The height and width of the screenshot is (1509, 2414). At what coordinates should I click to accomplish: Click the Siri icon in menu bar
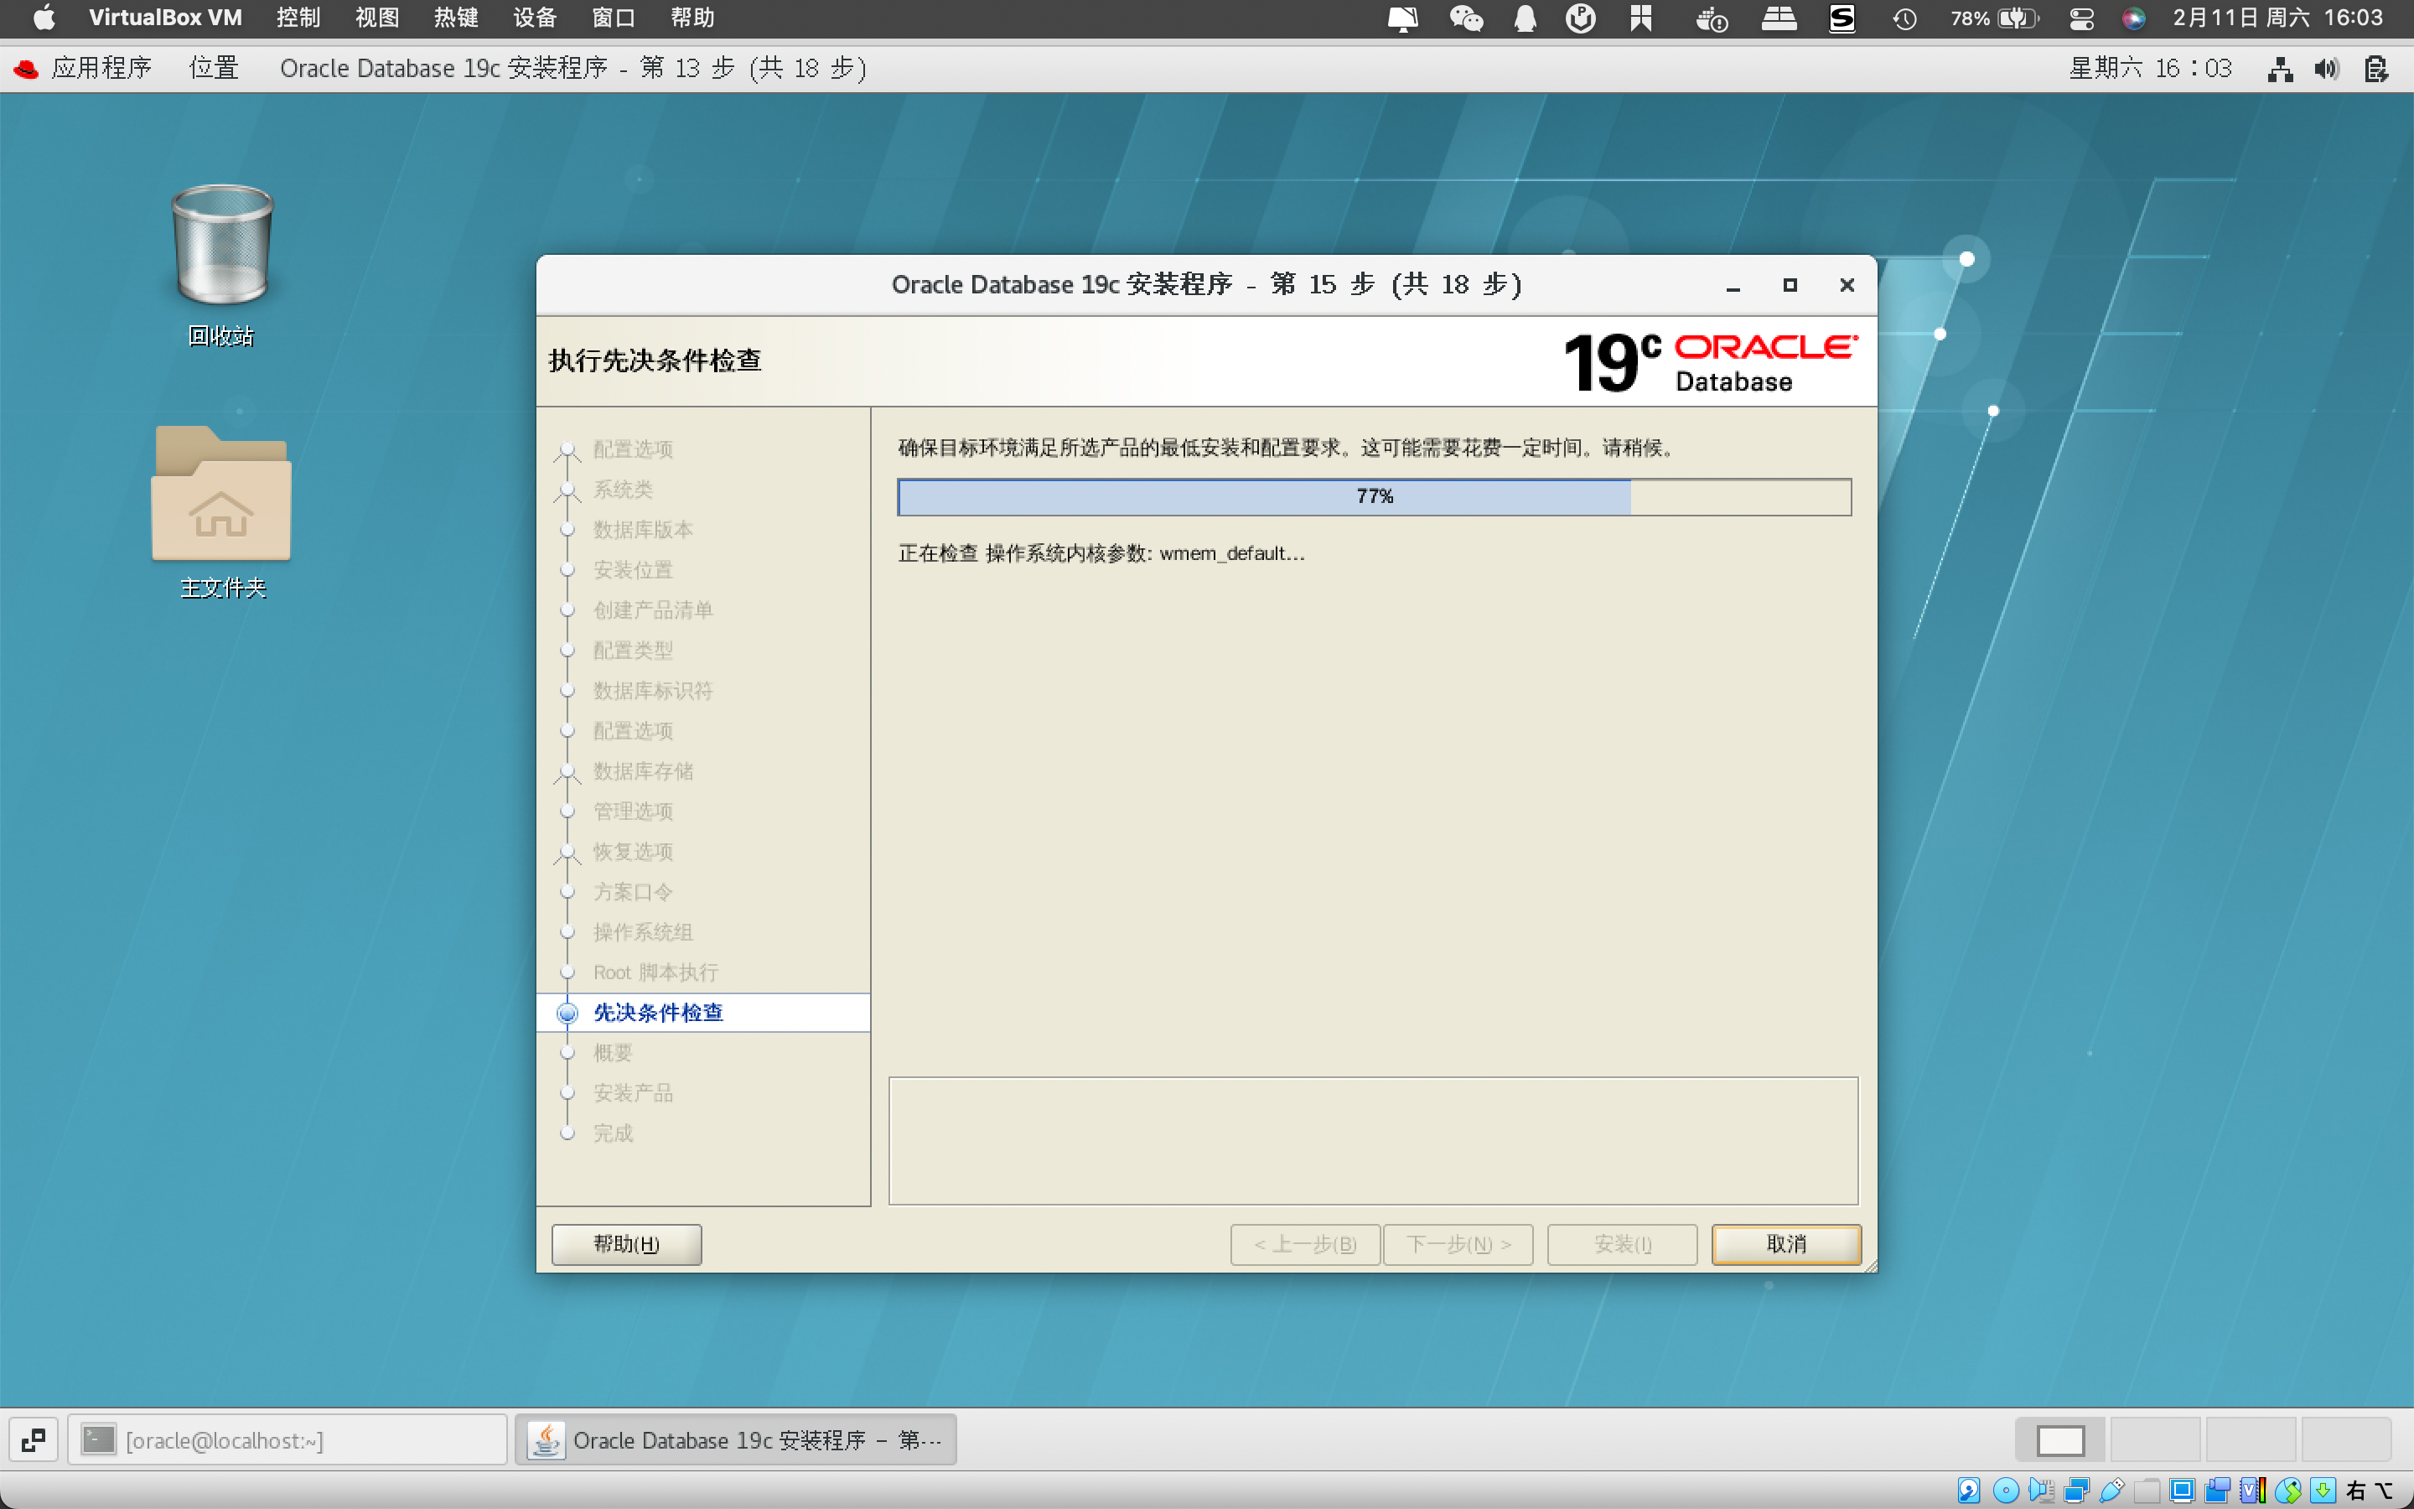2132,18
